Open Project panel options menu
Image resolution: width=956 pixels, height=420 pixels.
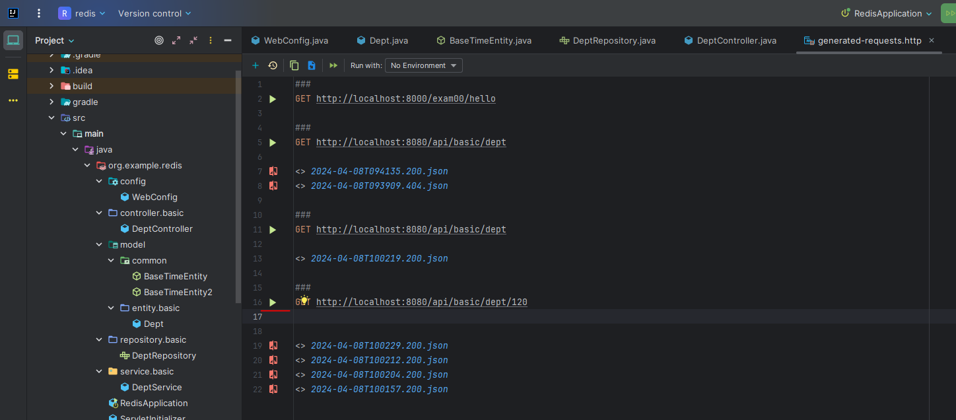click(x=211, y=40)
